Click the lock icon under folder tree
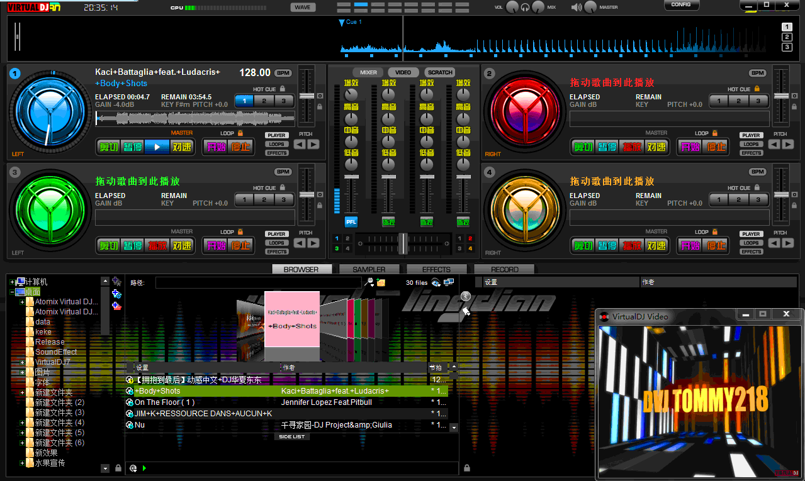805x481 pixels. coord(118,468)
